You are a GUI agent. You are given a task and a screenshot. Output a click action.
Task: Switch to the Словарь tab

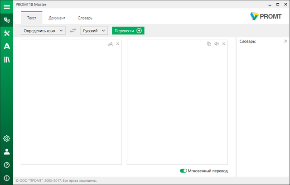pos(85,18)
